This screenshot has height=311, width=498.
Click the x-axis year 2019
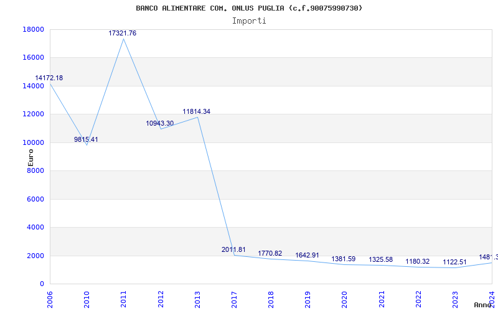[308, 299]
